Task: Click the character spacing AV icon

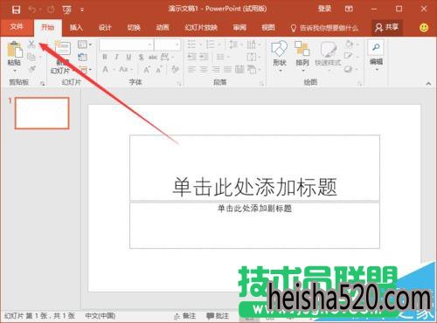Action: coord(166,57)
